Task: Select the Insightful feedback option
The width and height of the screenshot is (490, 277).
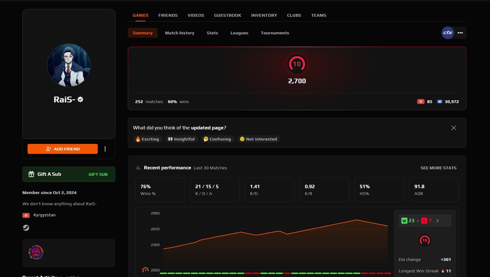Action: (181, 139)
